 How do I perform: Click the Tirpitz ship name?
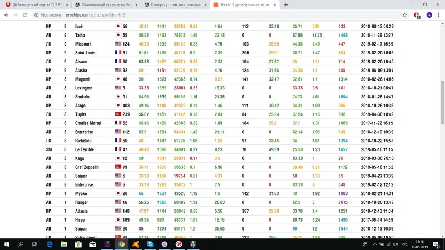tap(81, 114)
